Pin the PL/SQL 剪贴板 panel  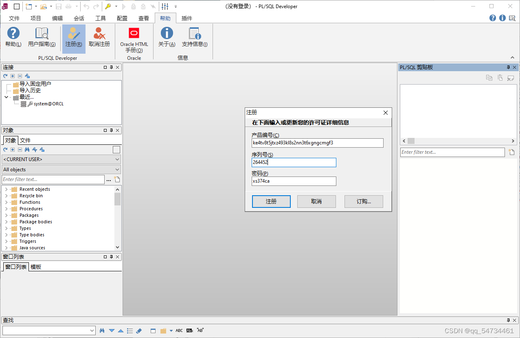tap(508, 68)
